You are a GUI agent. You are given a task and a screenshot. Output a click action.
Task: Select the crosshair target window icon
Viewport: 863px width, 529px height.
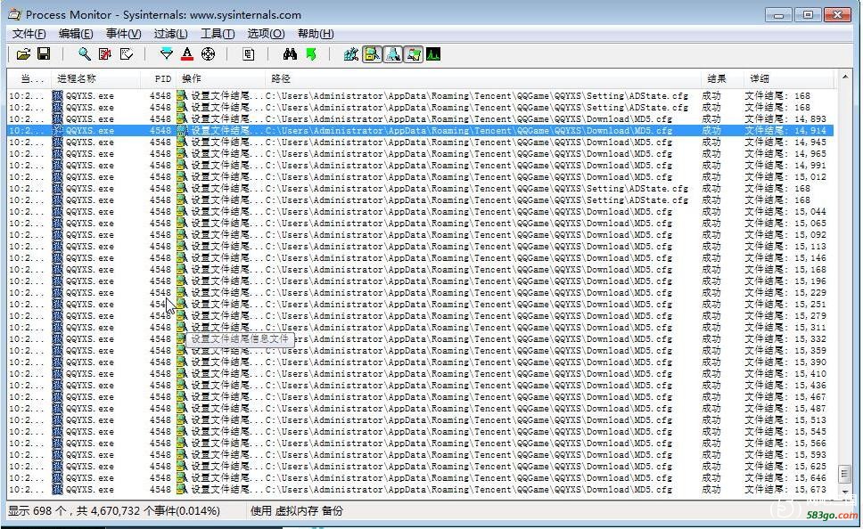pyautogui.click(x=208, y=54)
